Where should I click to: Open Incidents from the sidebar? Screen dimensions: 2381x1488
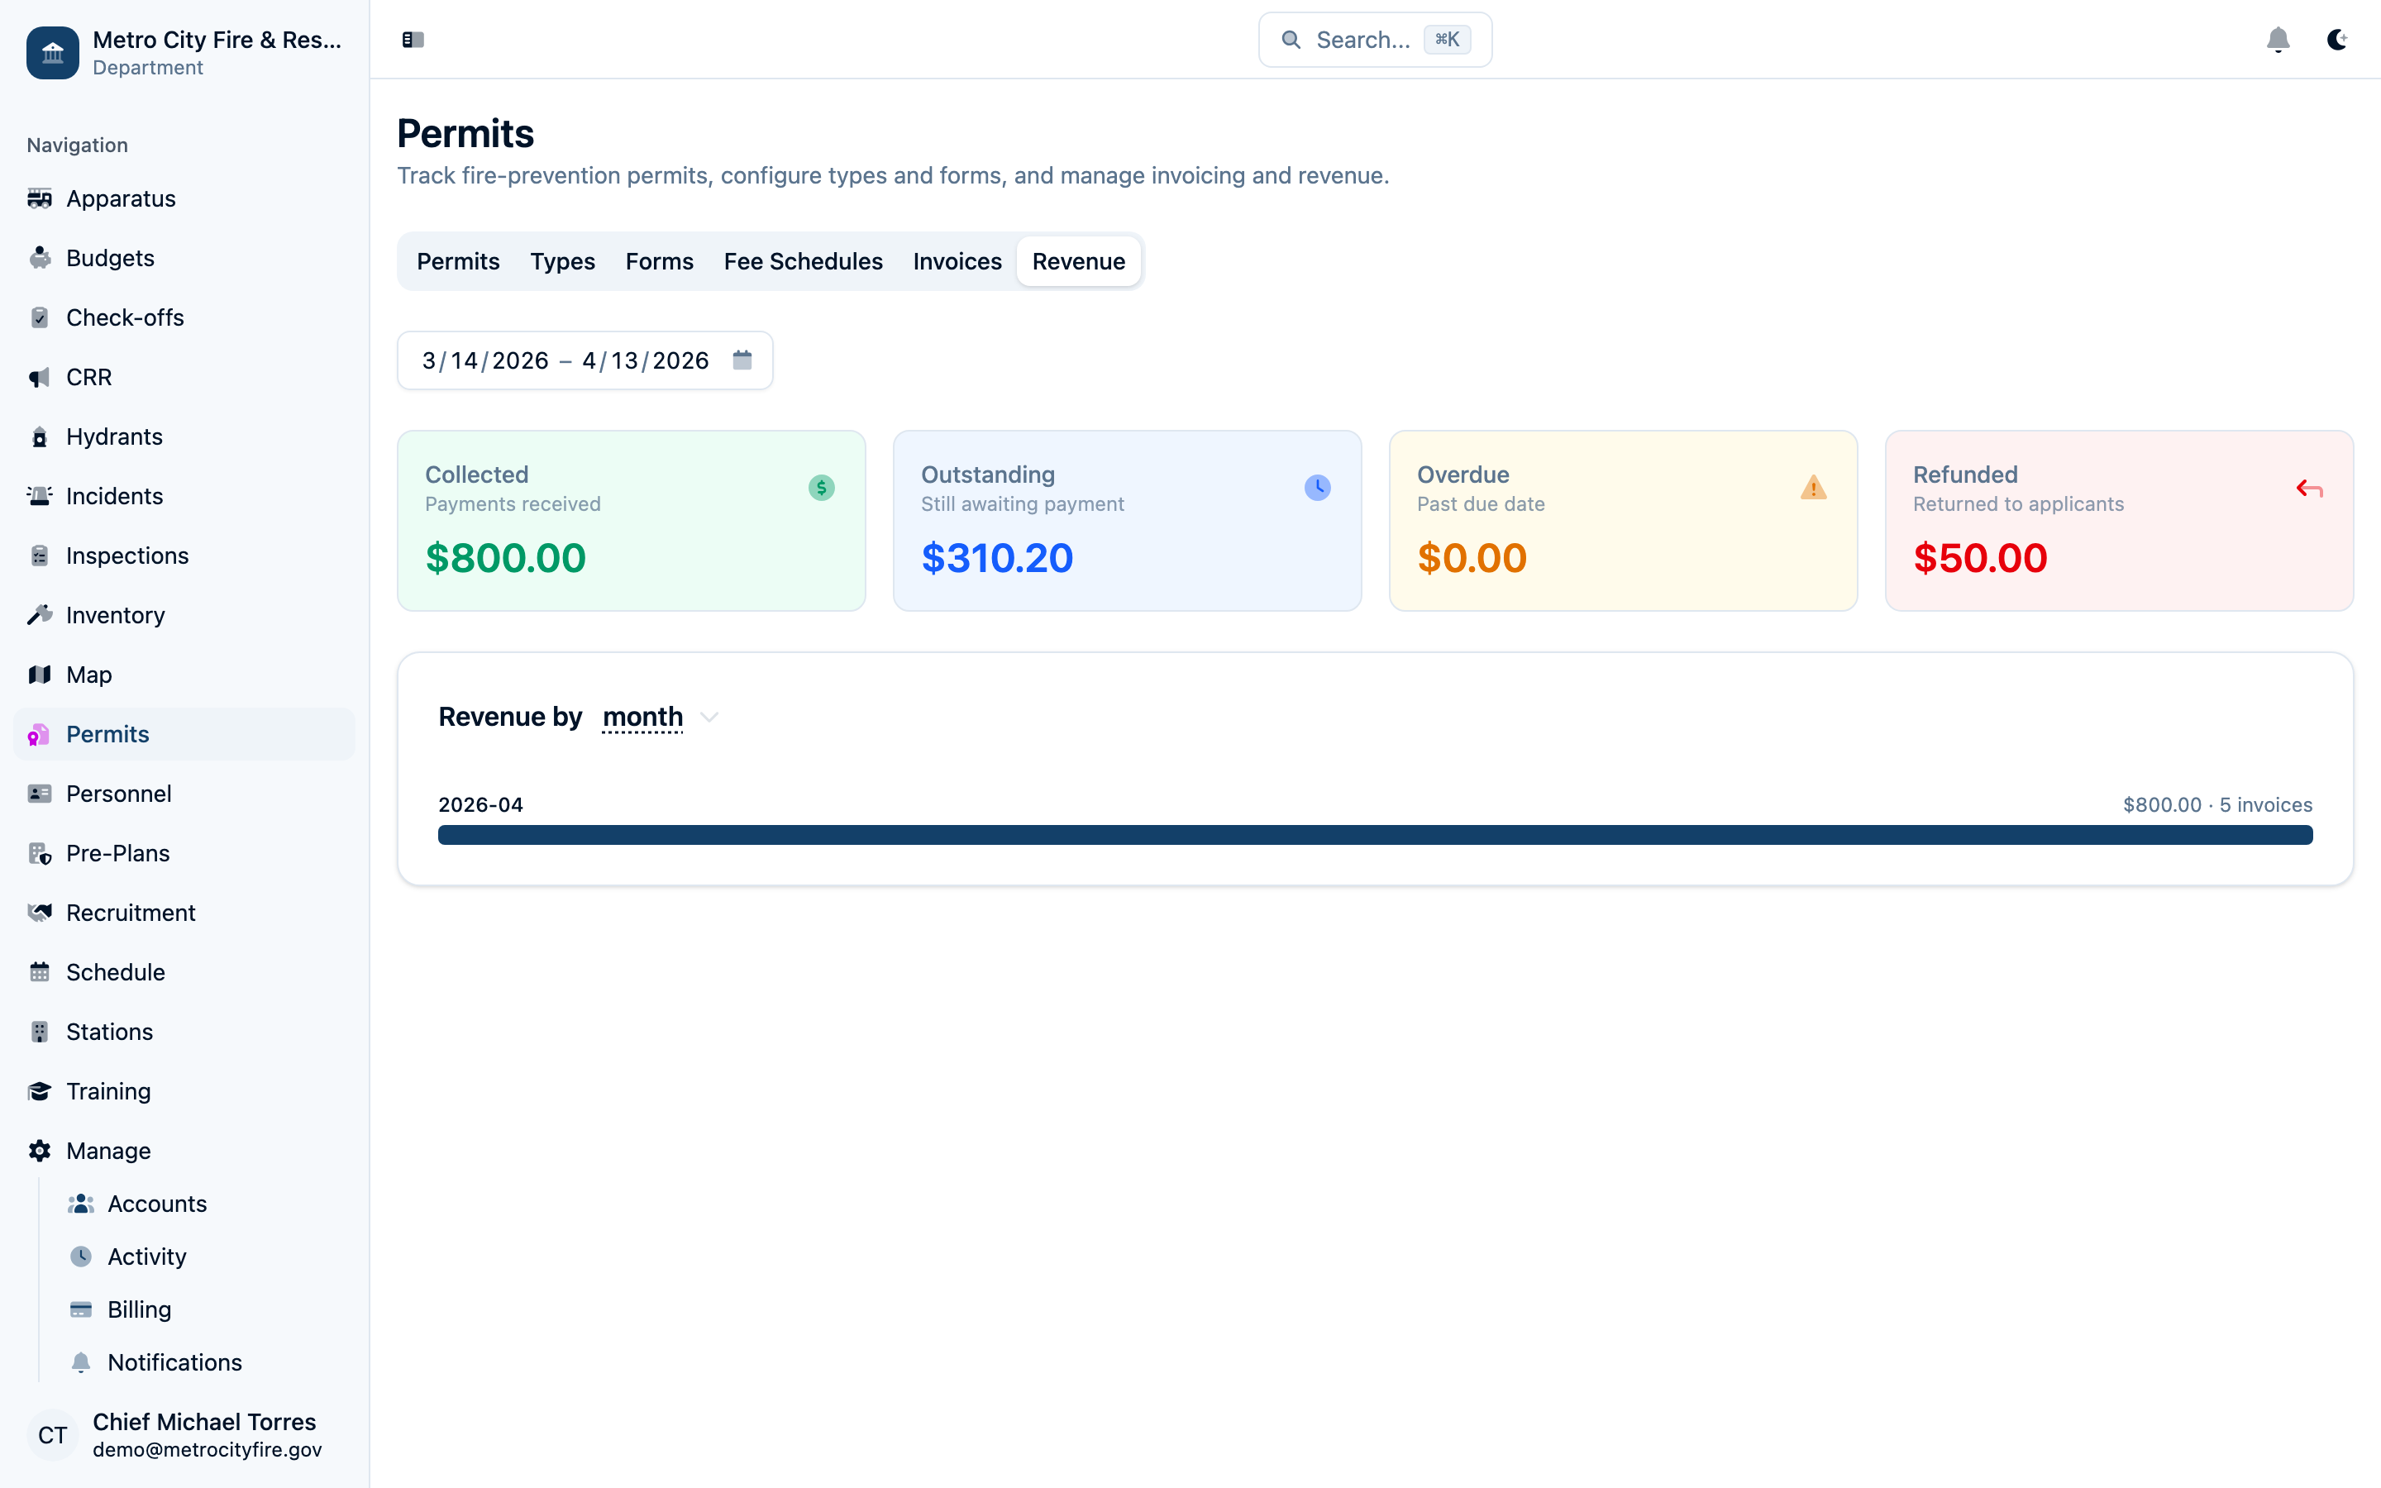(114, 496)
